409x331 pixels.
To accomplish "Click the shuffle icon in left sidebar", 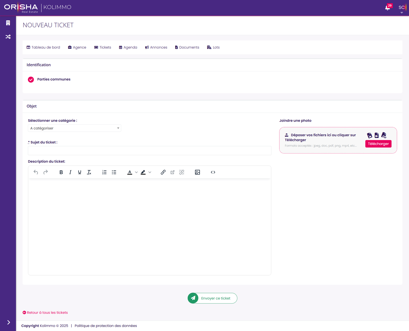I will (8, 37).
